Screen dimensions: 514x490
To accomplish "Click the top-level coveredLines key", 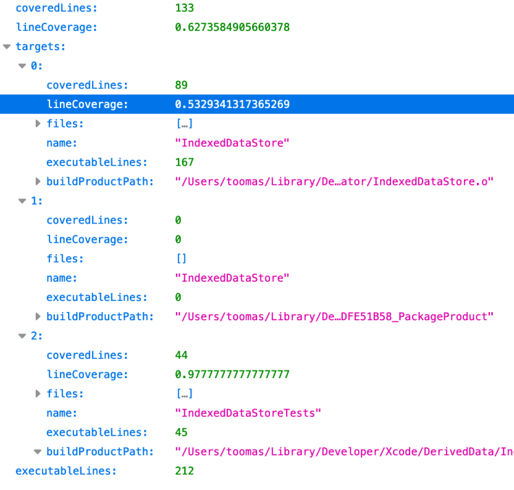I will (56, 8).
